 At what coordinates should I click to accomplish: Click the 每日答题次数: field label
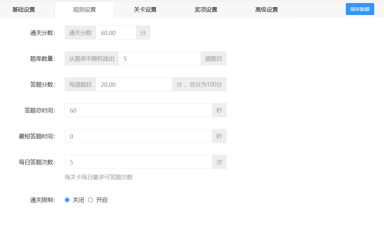[37, 162]
